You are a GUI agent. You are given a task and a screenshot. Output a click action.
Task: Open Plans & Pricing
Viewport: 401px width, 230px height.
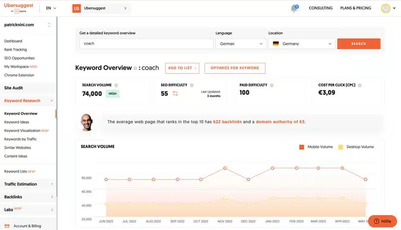click(x=355, y=8)
